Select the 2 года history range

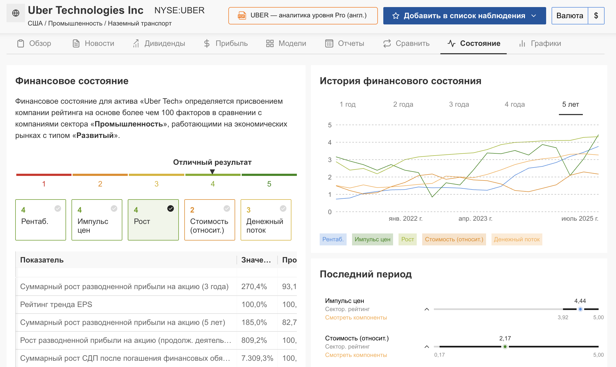(403, 104)
